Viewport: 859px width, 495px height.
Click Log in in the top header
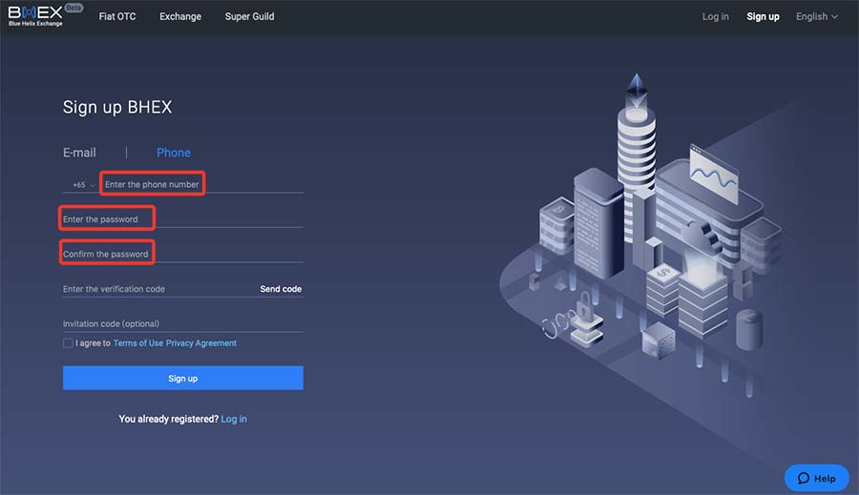coord(715,16)
